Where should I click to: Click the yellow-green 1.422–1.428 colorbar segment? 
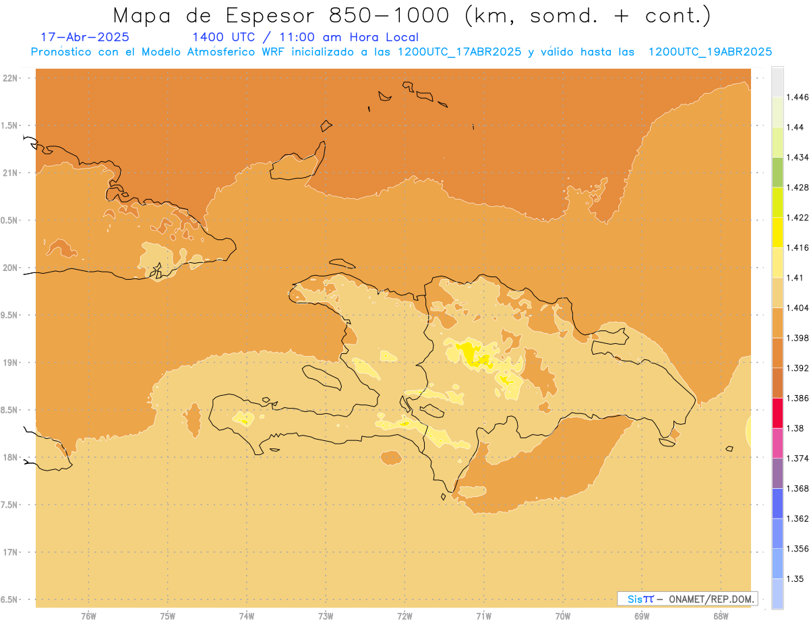point(777,202)
